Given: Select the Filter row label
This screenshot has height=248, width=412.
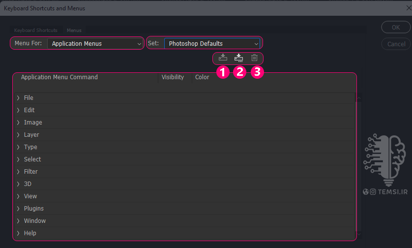Looking at the screenshot, I should 31,172.
